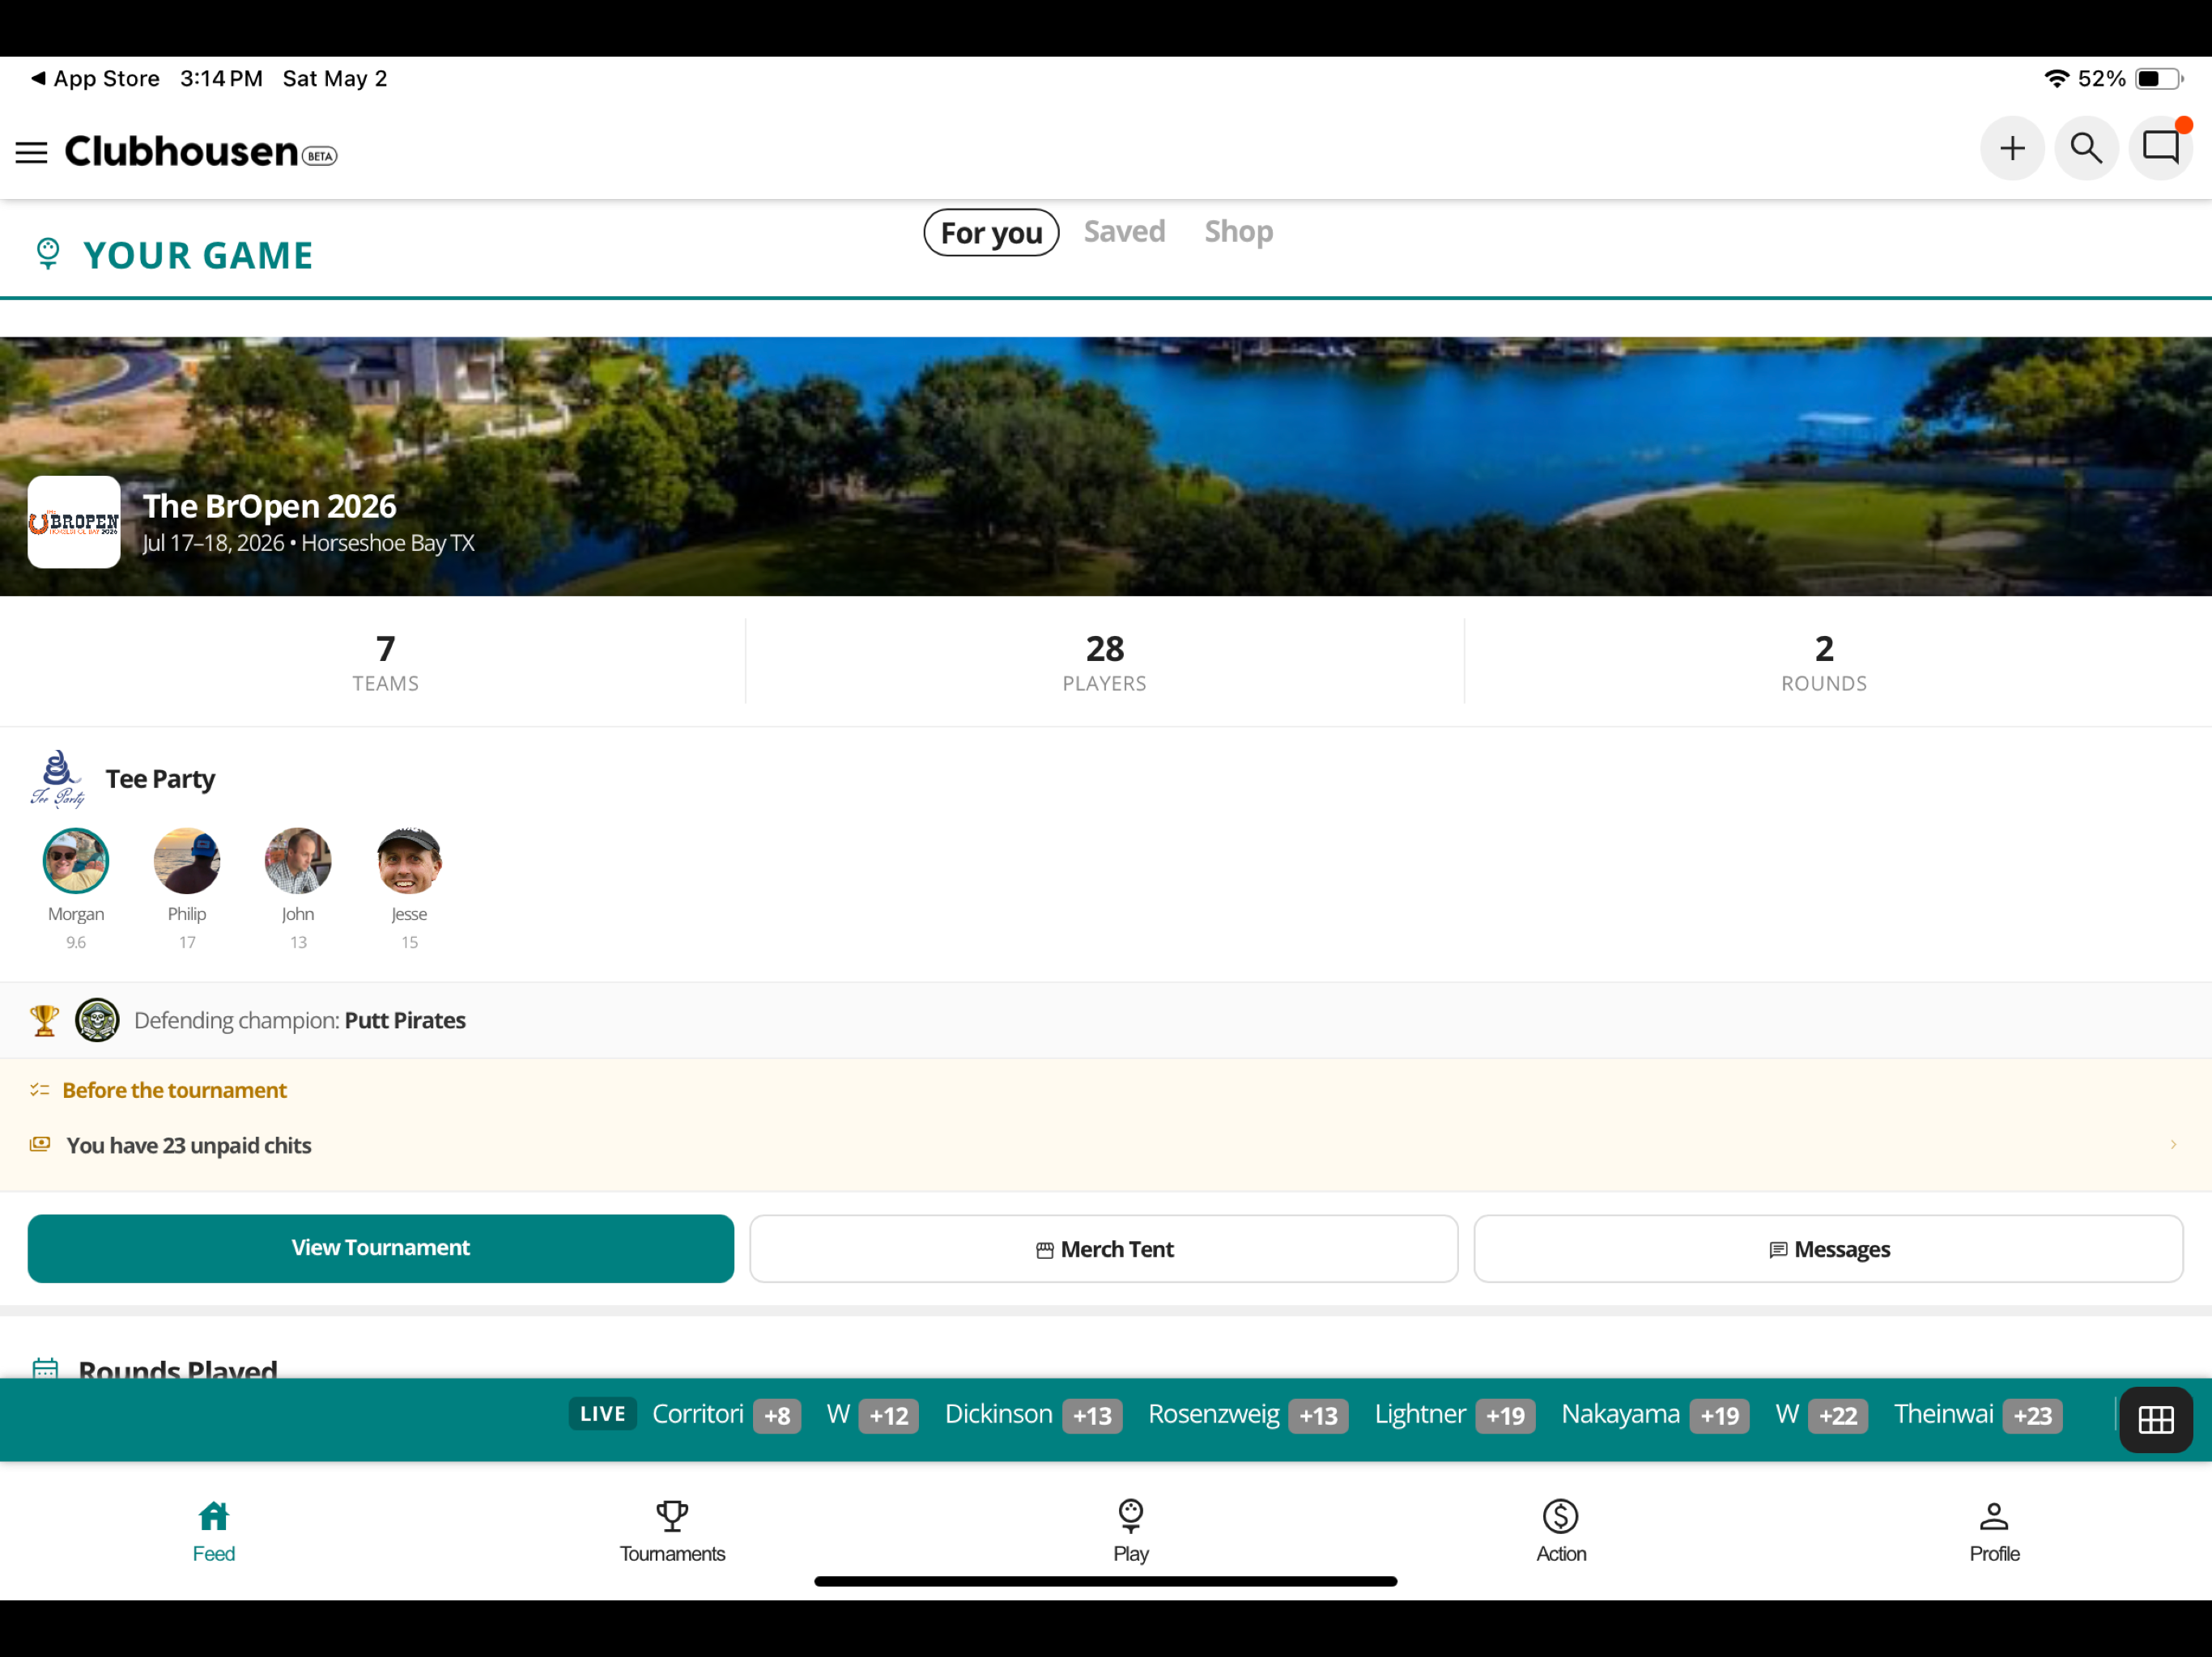The width and height of the screenshot is (2212, 1657).
Task: Tap the unpaid chits money icon
Action: (x=40, y=1144)
